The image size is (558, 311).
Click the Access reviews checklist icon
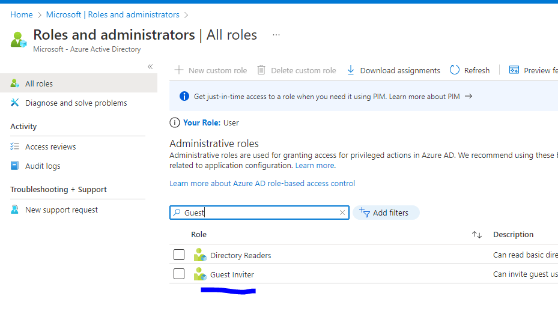14,146
